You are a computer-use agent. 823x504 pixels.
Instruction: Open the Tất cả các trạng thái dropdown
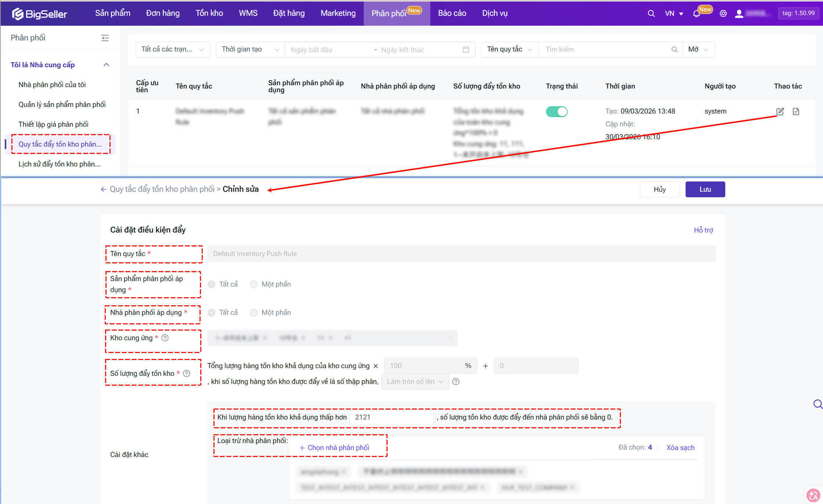172,49
